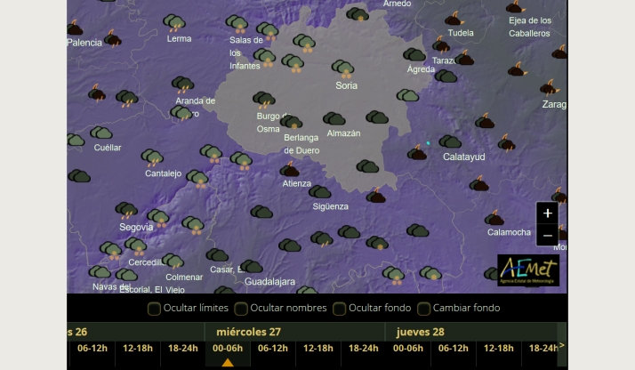Zoom out of the map
The image size is (635, 370).
547,236
